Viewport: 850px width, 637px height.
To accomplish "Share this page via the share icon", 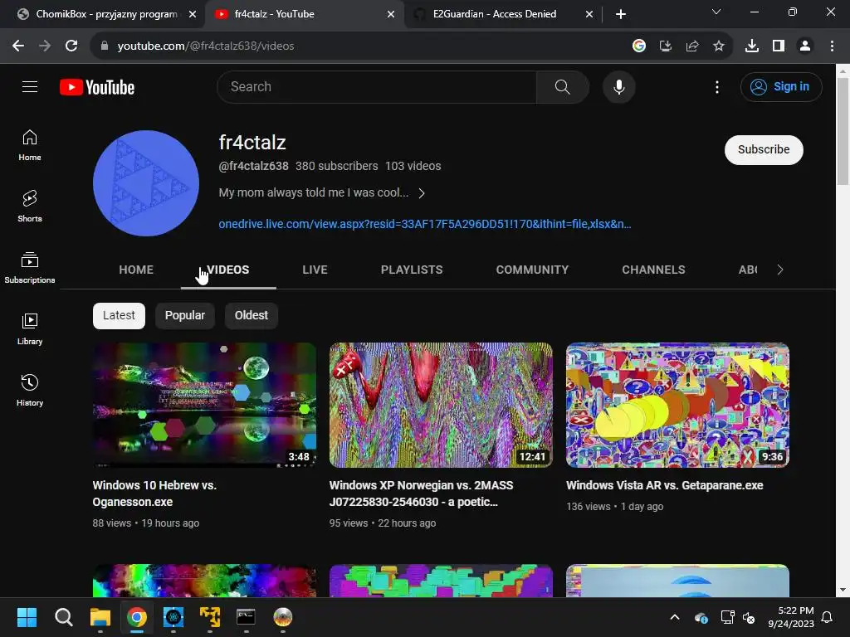I will tap(691, 46).
